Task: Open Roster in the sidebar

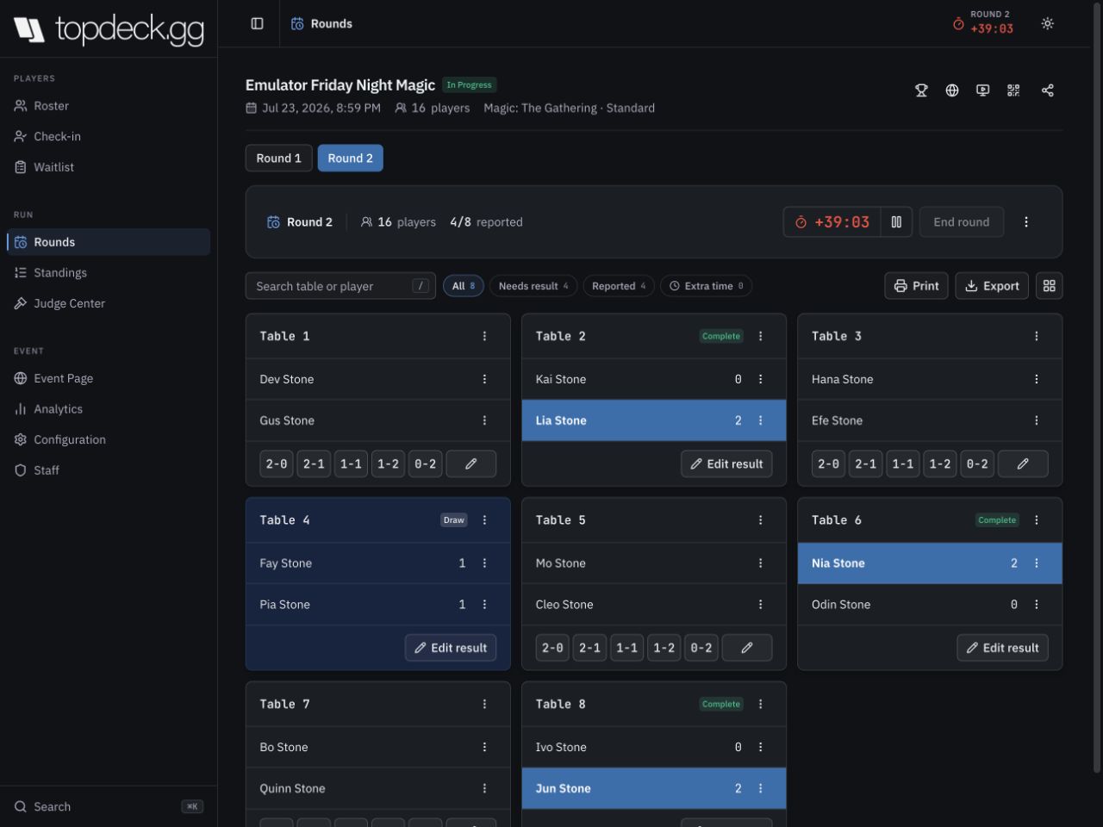Action: coord(109,106)
